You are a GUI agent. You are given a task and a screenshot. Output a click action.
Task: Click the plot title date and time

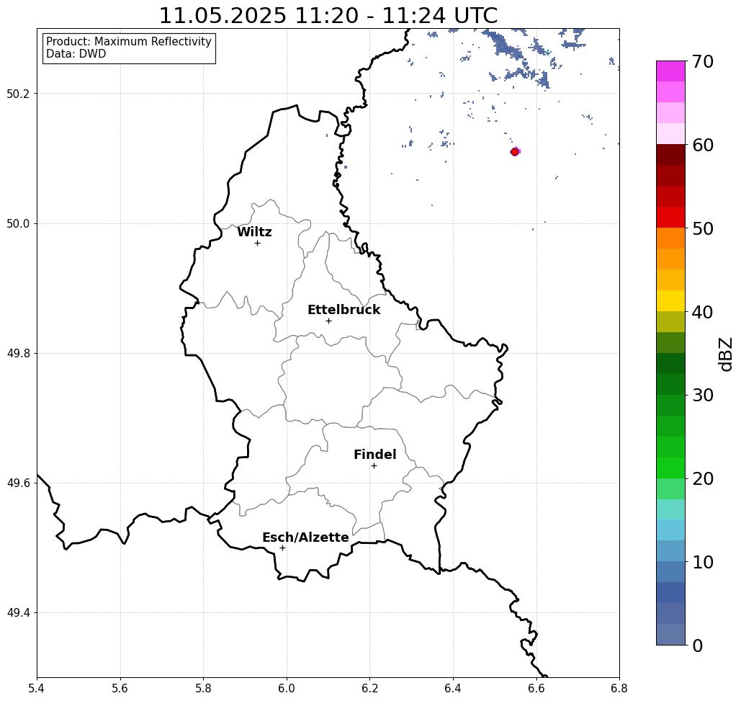click(x=328, y=15)
